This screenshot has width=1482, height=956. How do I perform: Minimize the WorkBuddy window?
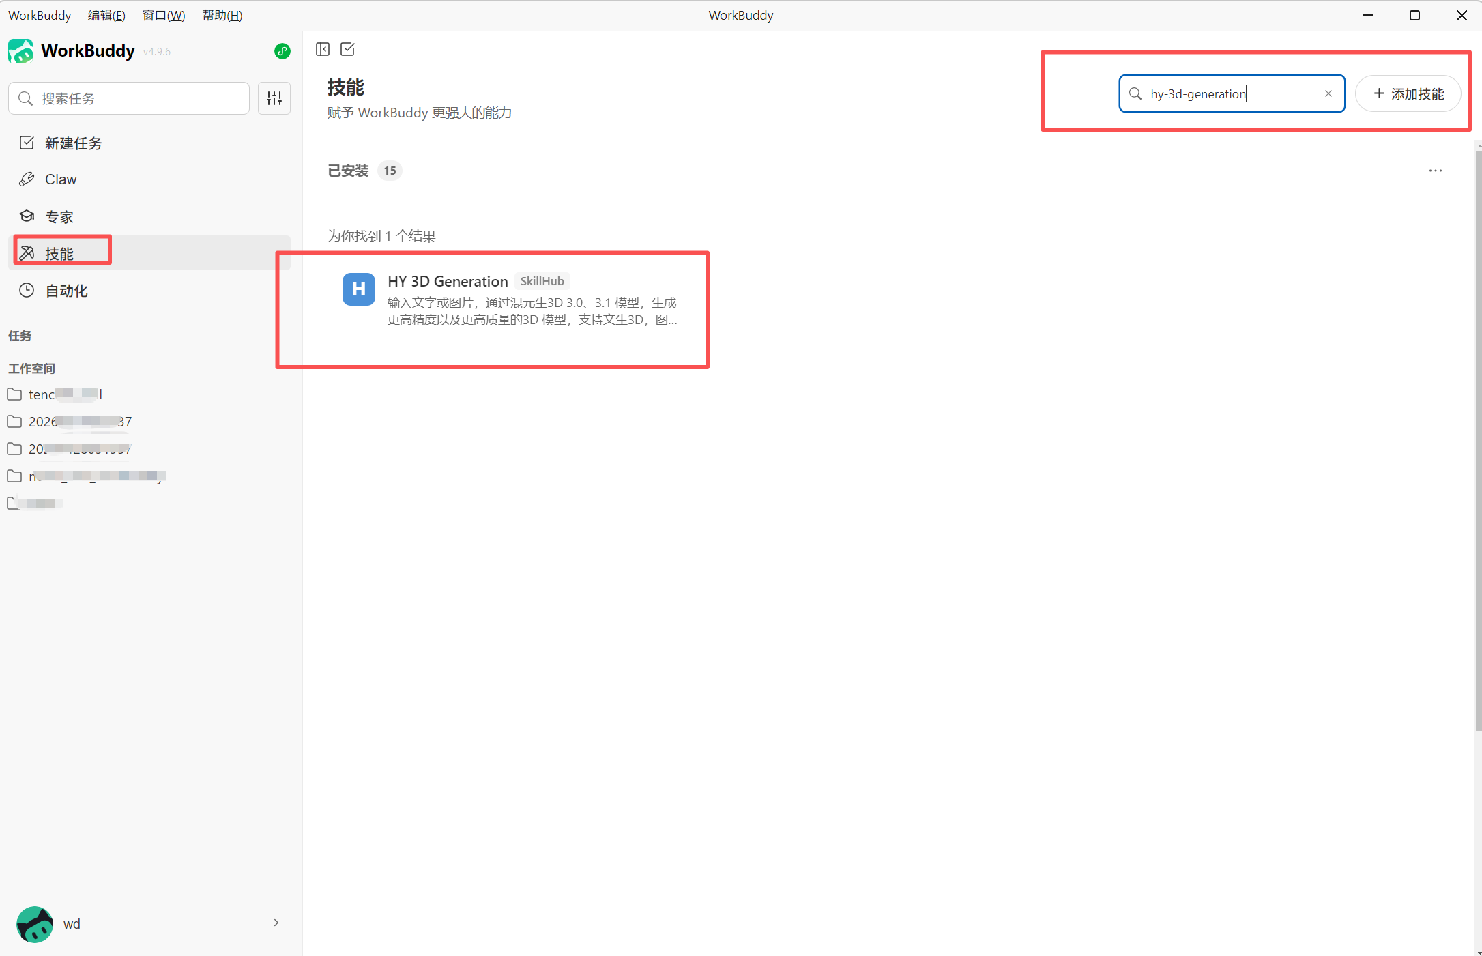[x=1367, y=15]
